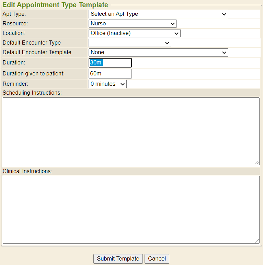The image size is (263, 265).
Task: Open the Location dropdown showing Office (Inactive)
Action: pos(134,33)
